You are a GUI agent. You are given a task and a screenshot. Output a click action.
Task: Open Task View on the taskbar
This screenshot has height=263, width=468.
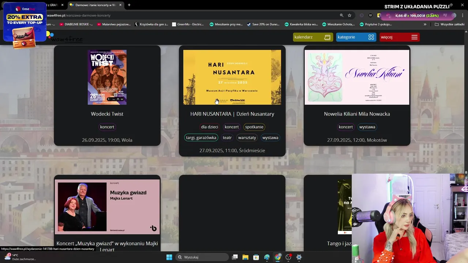click(x=235, y=257)
